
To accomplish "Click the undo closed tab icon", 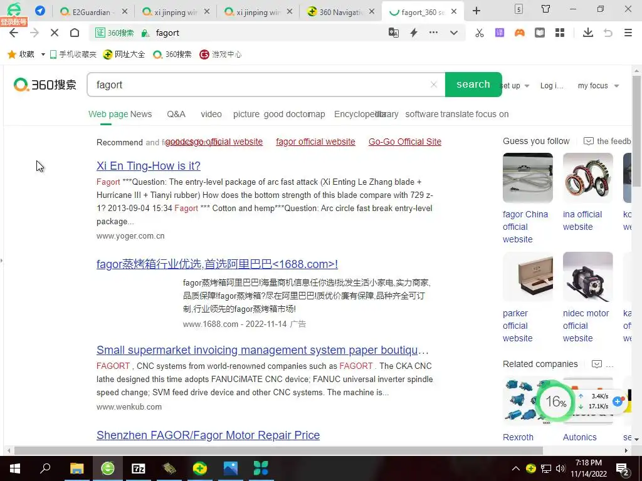I will 608,33.
